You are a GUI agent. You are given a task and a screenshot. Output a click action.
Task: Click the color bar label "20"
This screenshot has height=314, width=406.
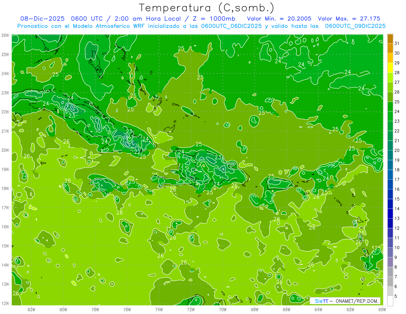[x=397, y=150]
